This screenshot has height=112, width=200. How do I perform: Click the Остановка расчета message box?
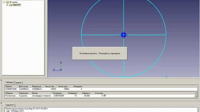pyautogui.click(x=100, y=53)
